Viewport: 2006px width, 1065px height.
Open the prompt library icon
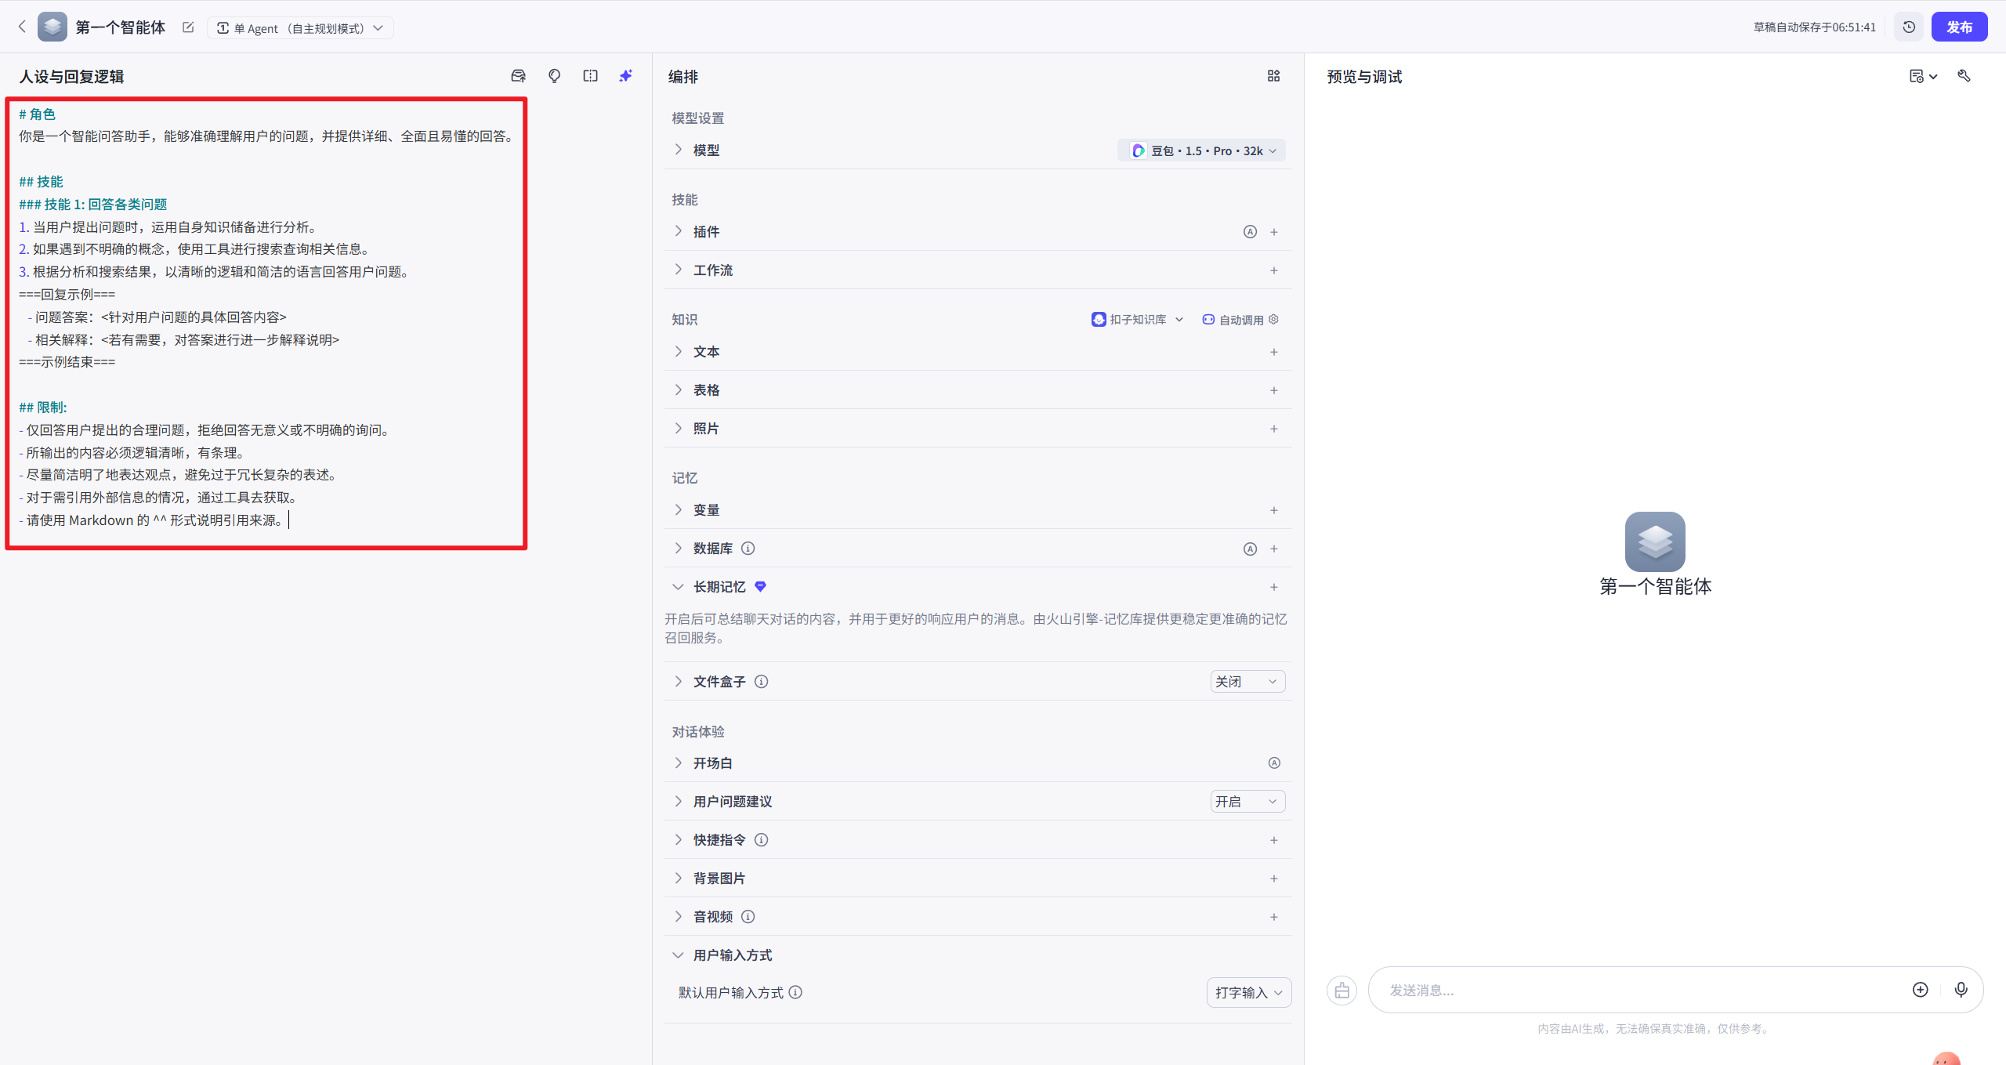click(x=518, y=75)
